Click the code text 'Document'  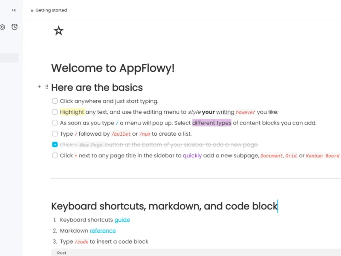point(272,156)
